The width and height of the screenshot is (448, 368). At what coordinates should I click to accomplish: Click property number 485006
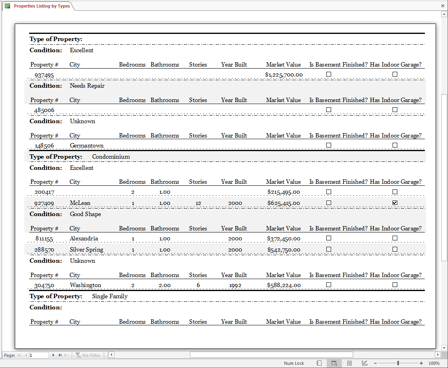coord(44,110)
